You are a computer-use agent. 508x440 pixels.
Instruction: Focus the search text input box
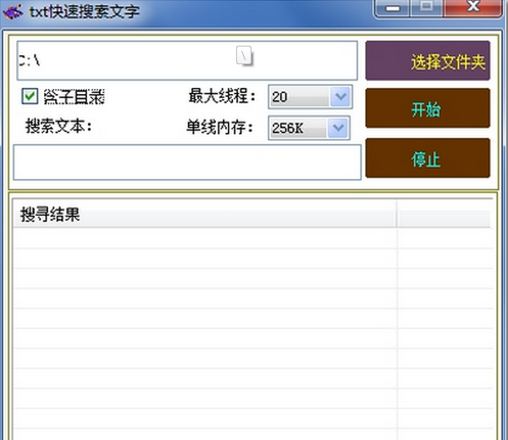tap(187, 162)
